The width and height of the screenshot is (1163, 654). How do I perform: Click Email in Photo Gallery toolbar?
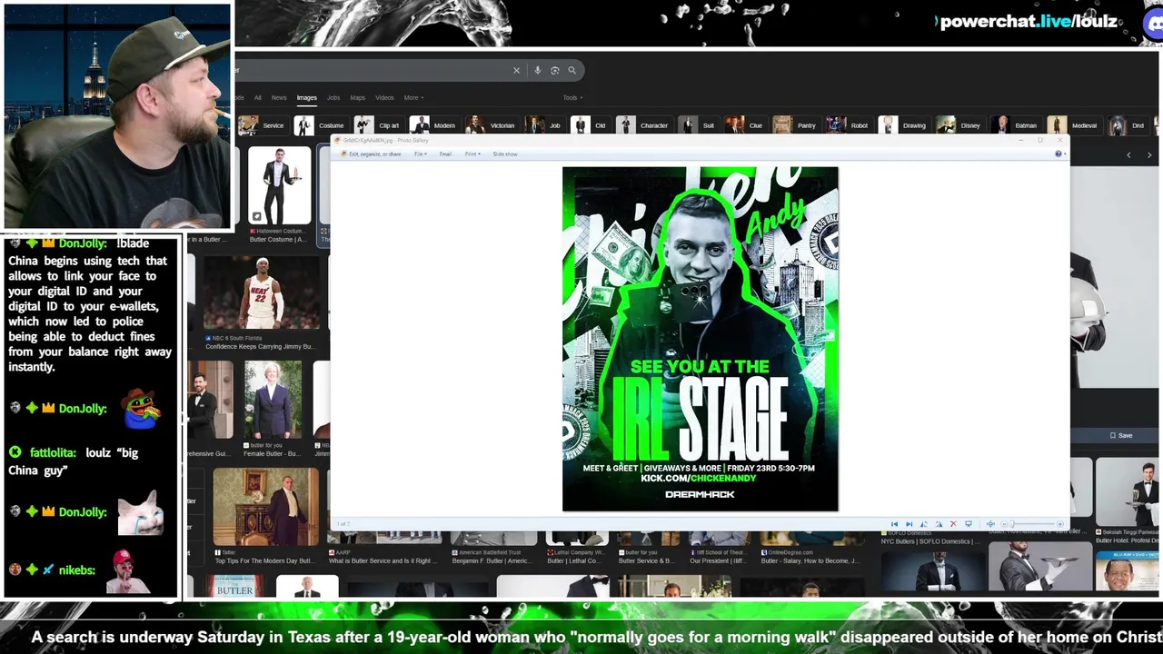(x=445, y=154)
